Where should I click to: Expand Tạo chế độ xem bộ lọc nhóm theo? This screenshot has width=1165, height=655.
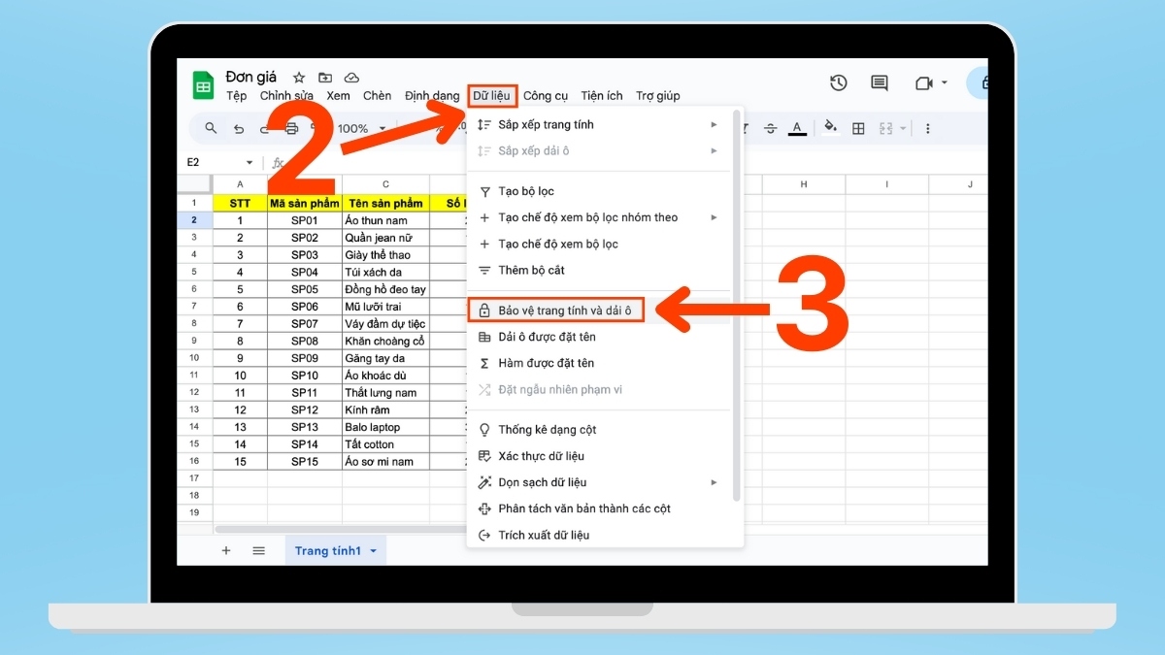click(714, 217)
